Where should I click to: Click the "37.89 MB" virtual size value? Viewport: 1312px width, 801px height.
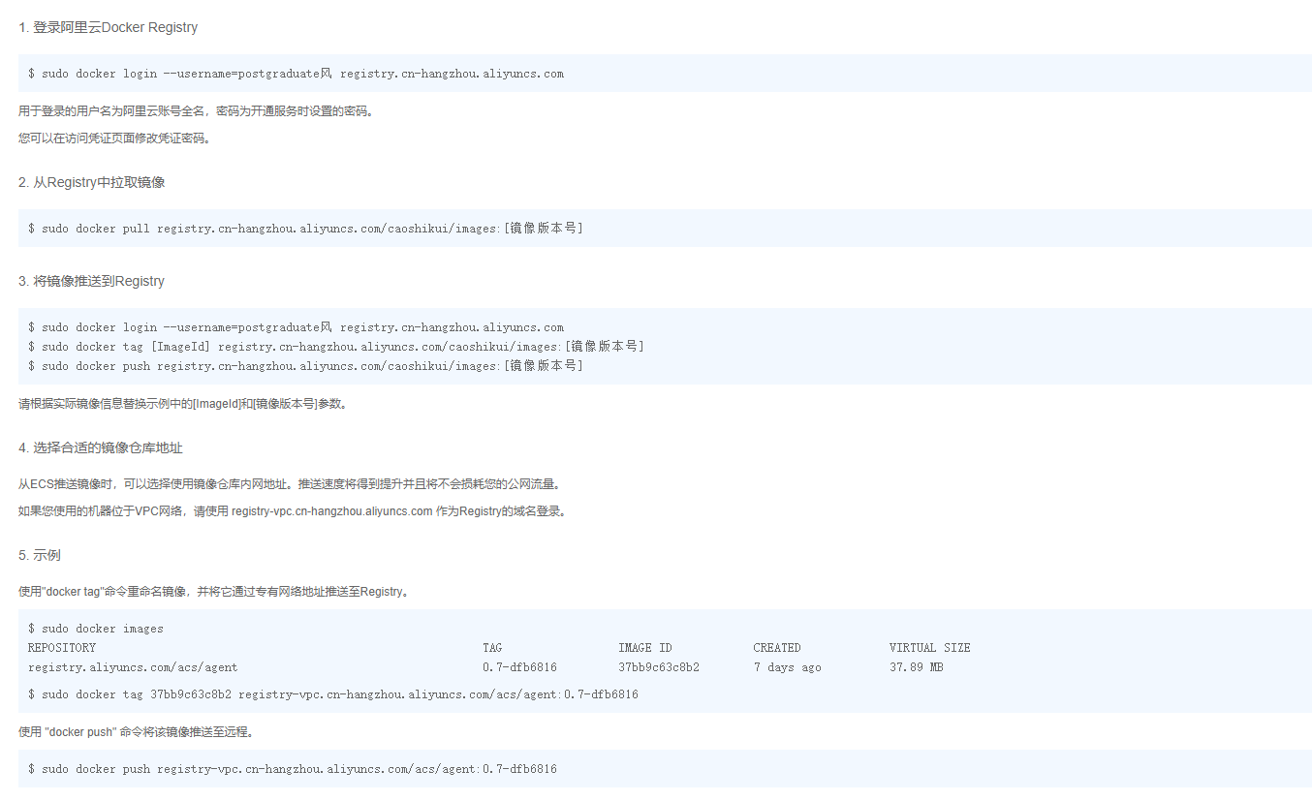tap(917, 667)
